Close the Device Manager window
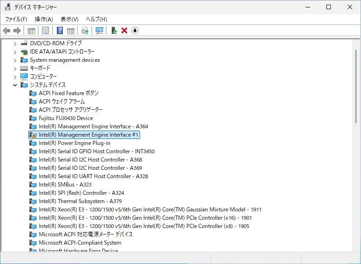 [350, 7]
